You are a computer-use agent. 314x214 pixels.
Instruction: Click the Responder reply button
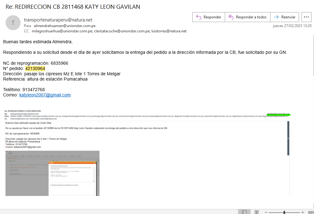[209, 17]
